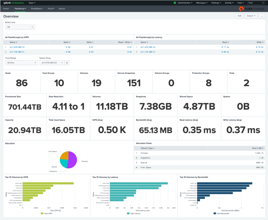Click the Pure Storage logo
Image resolution: width=268 pixels, height=220 pixels.
coord(252,9)
